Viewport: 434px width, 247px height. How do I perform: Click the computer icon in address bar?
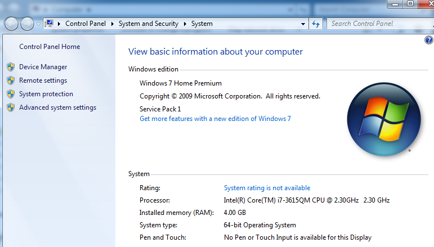pos(49,24)
